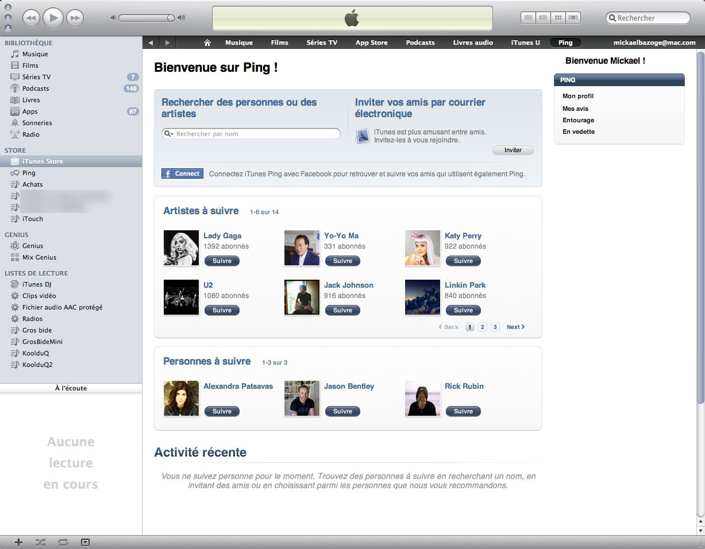
Task: Click the Inviter button
Action: pos(513,150)
